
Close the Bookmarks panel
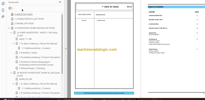[60, 2]
